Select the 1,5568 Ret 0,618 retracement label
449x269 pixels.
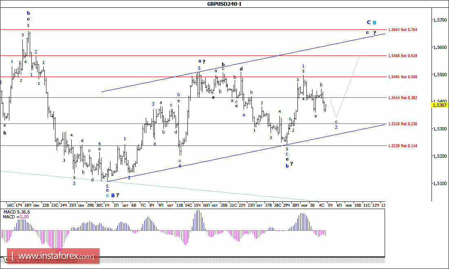(403, 55)
